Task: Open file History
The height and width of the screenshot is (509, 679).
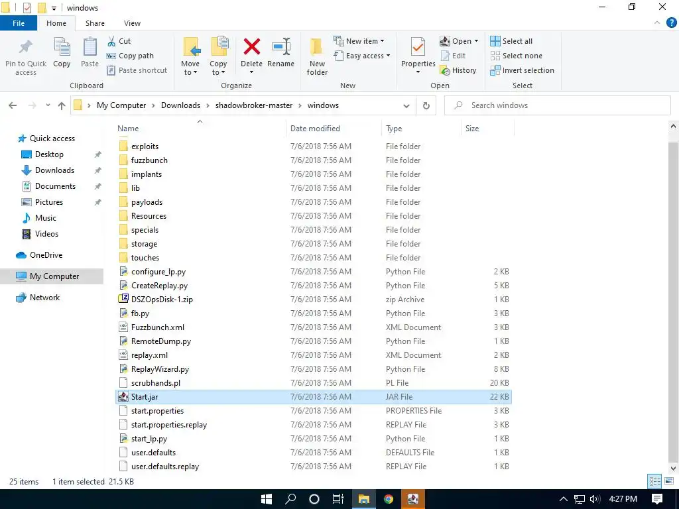Action: coord(458,70)
